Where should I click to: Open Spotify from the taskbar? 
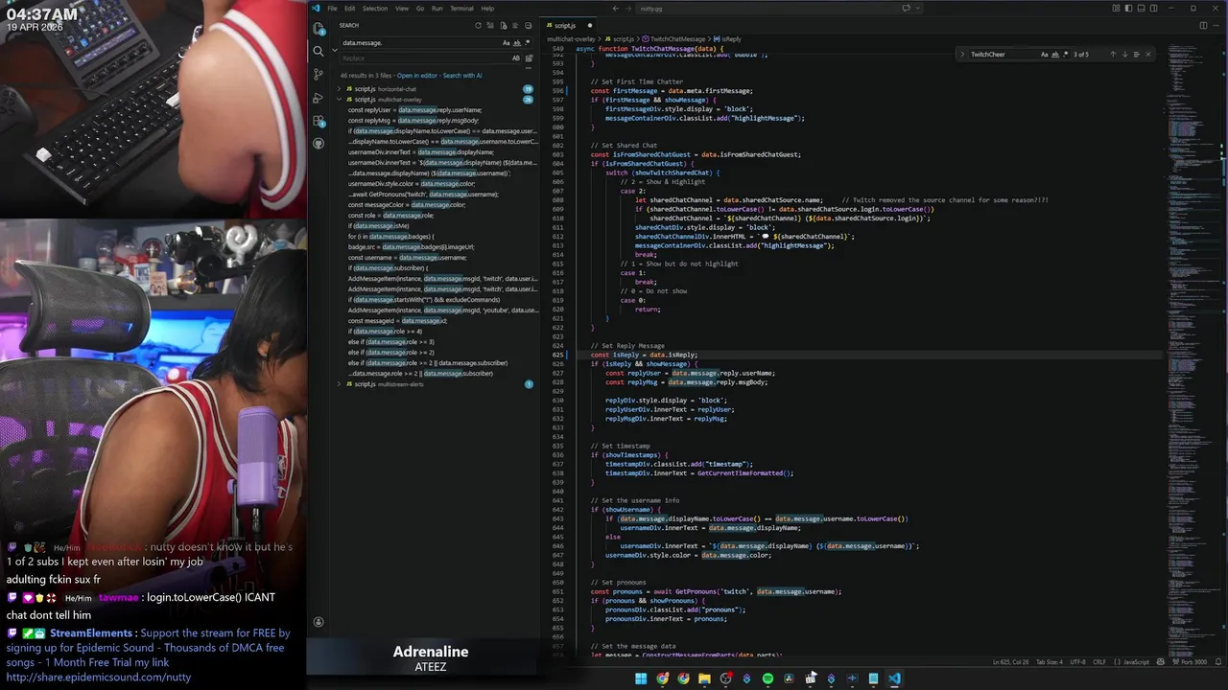(767, 678)
